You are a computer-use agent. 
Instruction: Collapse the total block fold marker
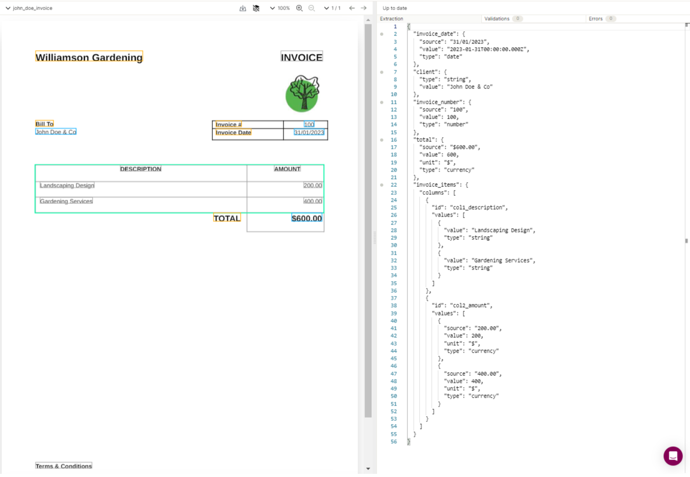click(x=382, y=140)
